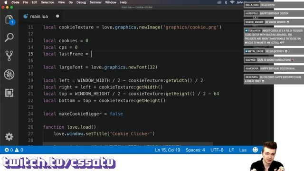Click Ln 15, Col 19 in status bar
The width and height of the screenshot is (304, 171).
coord(168,150)
